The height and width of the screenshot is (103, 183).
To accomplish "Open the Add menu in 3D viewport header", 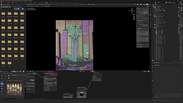I will [x=45, y=4].
